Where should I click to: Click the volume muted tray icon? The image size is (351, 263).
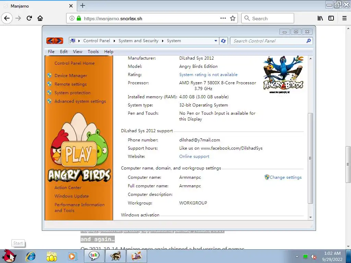pyautogui.click(x=314, y=257)
